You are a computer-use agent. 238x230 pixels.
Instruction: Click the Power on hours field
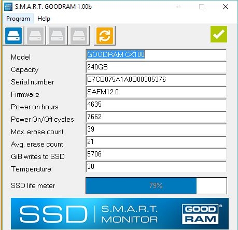click(156, 105)
